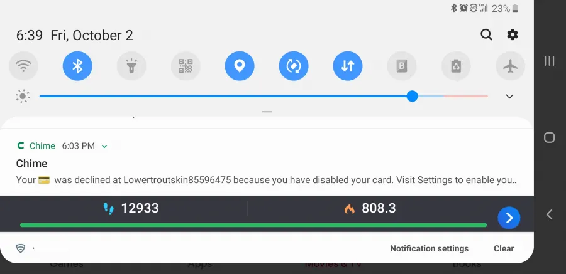
Task: Tap the Recents navigation button
Action: [x=550, y=60]
